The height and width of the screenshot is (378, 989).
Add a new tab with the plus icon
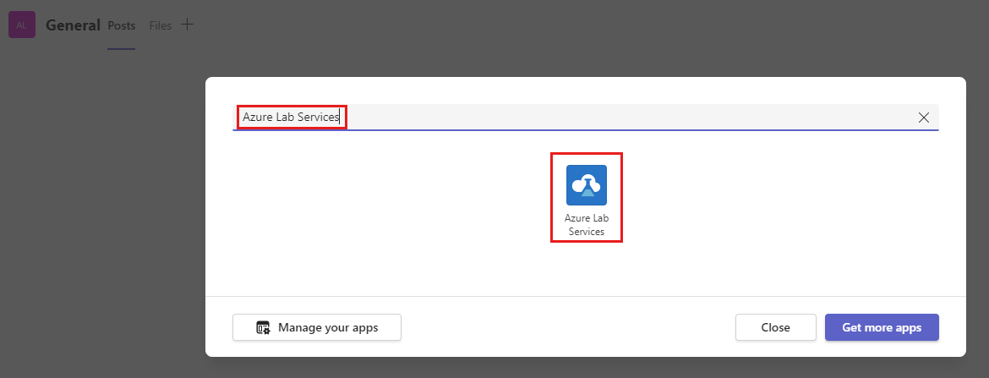coord(188,25)
